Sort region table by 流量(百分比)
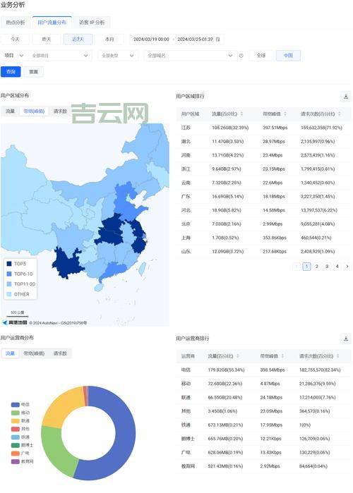The width and height of the screenshot is (353, 493). (x=241, y=114)
